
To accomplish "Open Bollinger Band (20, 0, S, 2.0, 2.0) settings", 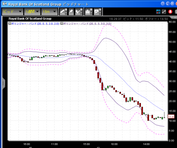I will click(35, 23).
